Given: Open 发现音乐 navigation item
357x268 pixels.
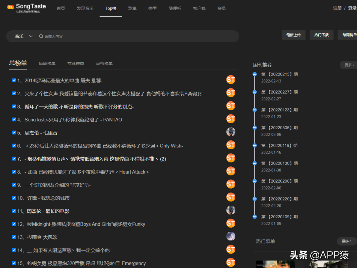Looking at the screenshot, I should (85, 8).
